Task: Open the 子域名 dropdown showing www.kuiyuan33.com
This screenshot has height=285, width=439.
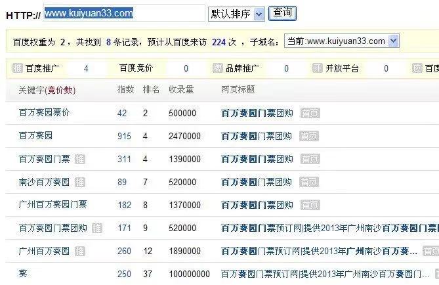Action: pyautogui.click(x=342, y=41)
